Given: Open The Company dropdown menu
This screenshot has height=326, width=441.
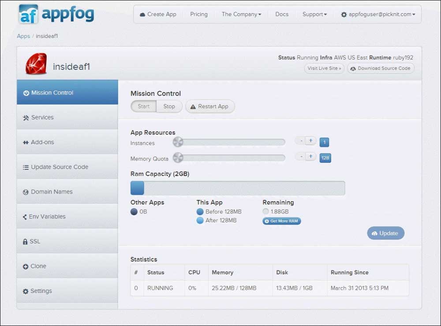Looking at the screenshot, I should tap(241, 14).
